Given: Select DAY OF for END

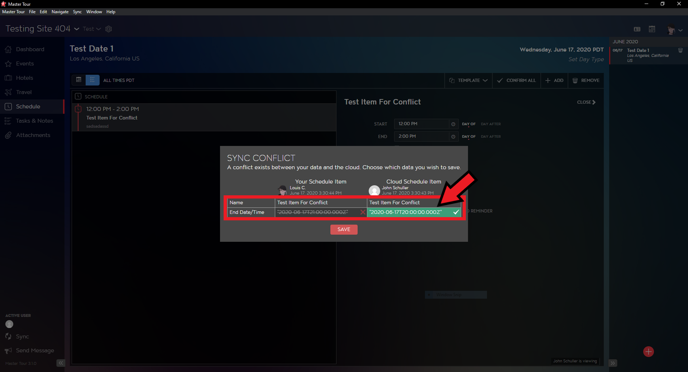Looking at the screenshot, I should click(469, 137).
